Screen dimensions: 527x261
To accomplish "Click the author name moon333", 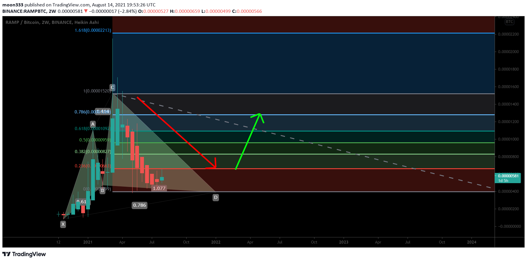I will tap(13, 5).
